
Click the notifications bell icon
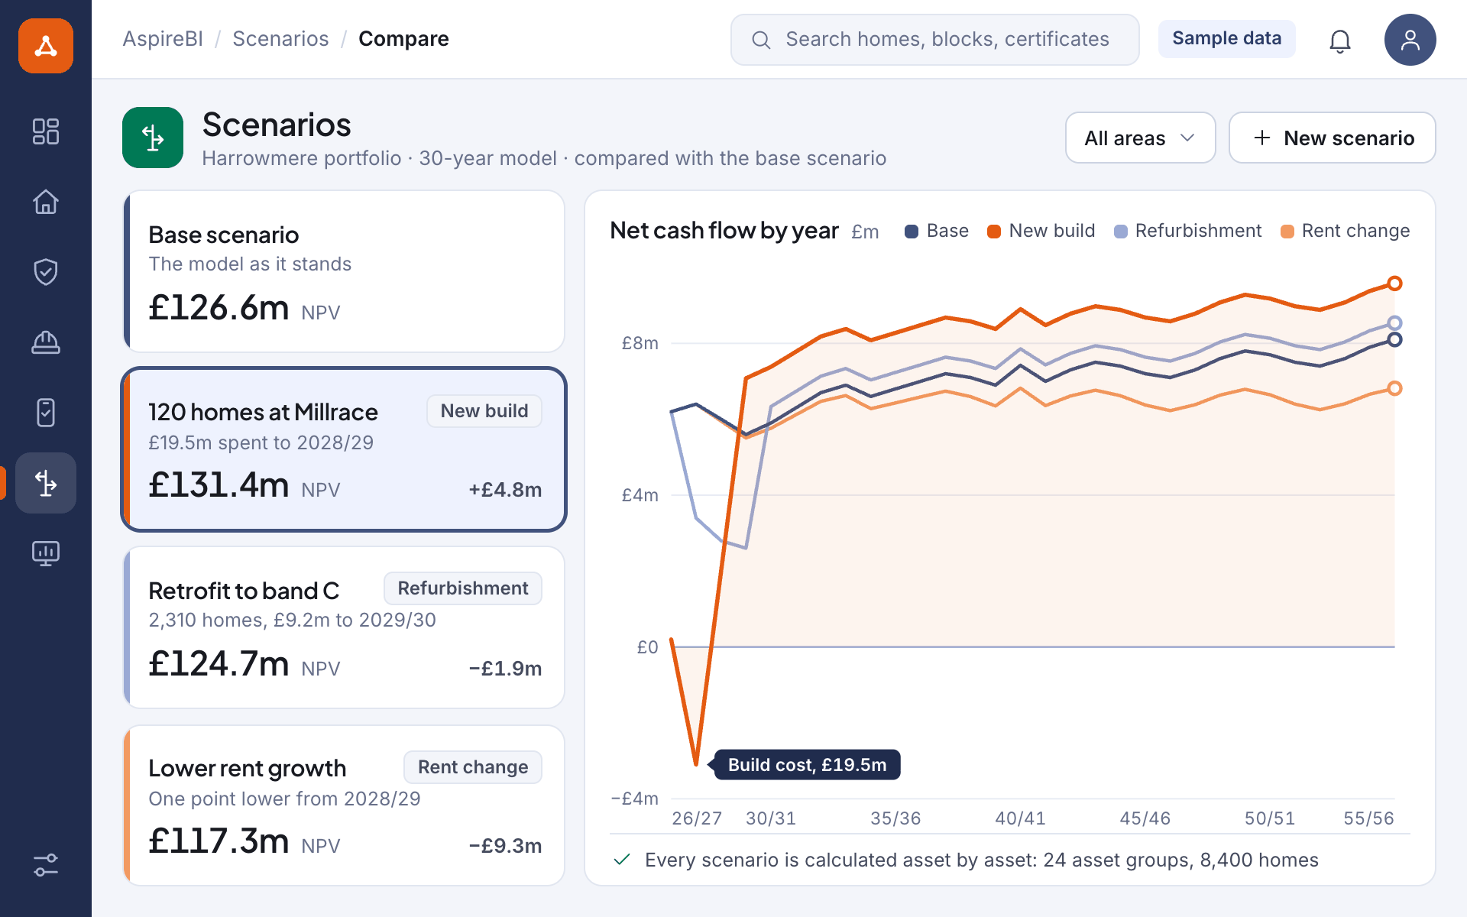point(1340,40)
